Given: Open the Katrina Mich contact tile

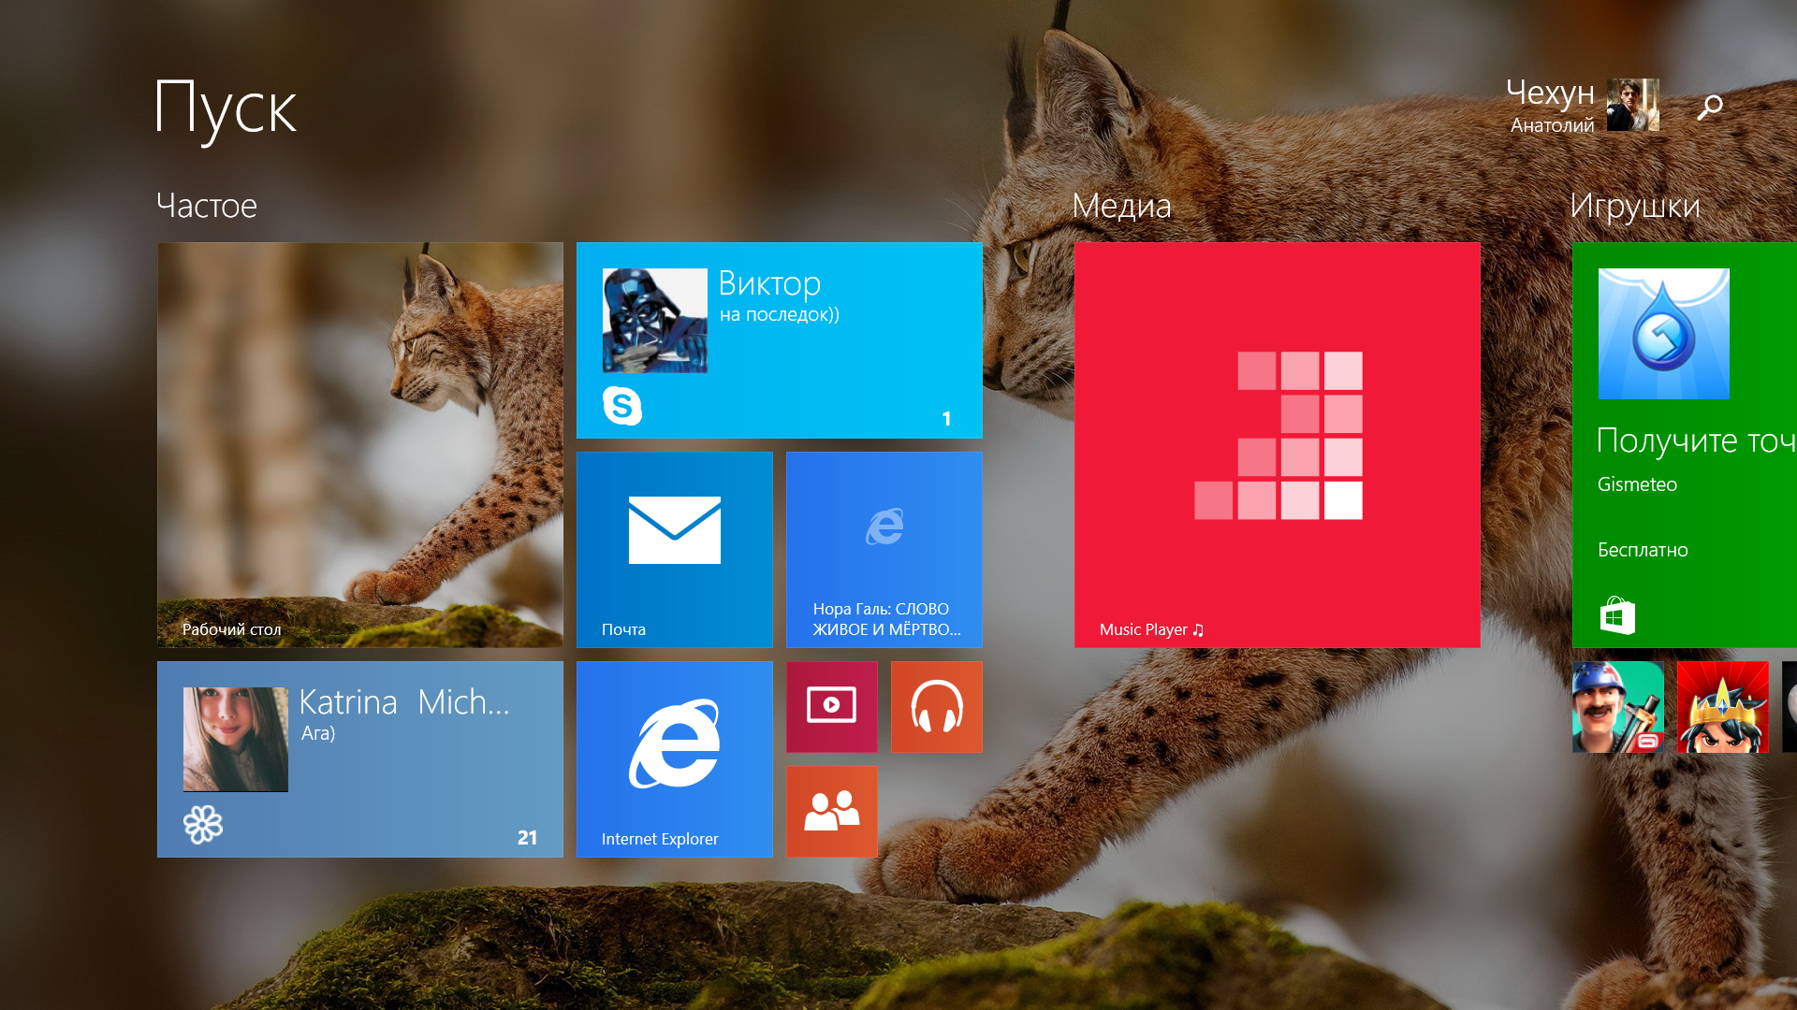Looking at the screenshot, I should point(360,759).
